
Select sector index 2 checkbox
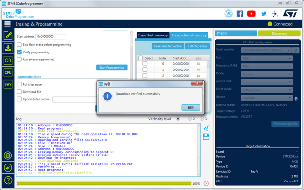[x=145, y=76]
